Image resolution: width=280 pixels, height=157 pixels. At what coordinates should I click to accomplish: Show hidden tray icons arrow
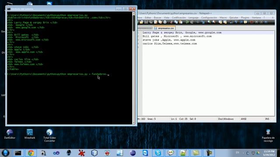[243, 153]
